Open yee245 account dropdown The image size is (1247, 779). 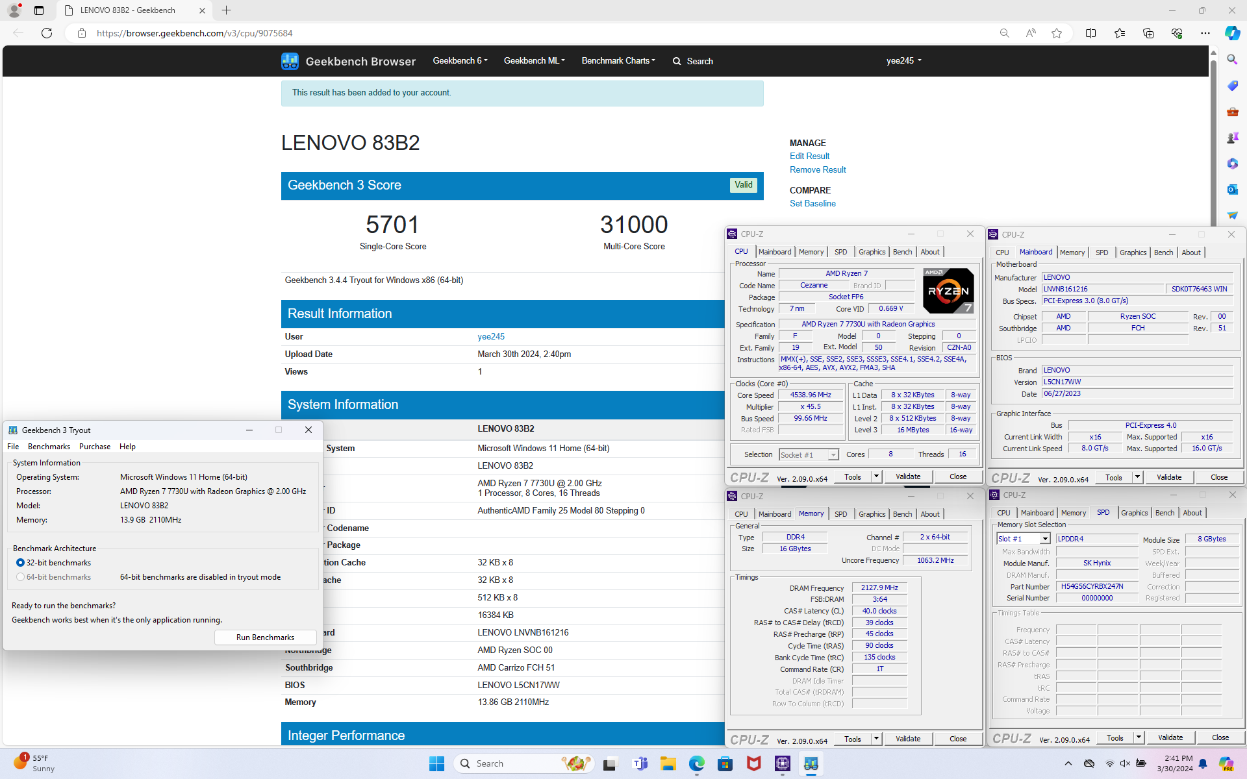coord(904,60)
